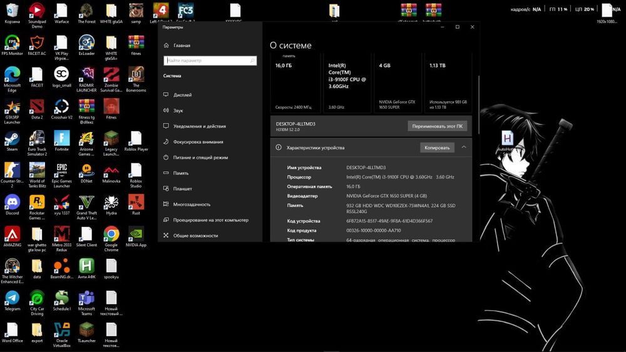
Task: Click Переименовать этот ПК button
Action: click(x=437, y=126)
